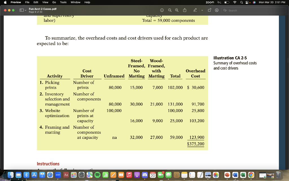This screenshot has height=181, width=289.
Task: Zoom out using the magnifier minus icon
Action: tap(170, 10)
